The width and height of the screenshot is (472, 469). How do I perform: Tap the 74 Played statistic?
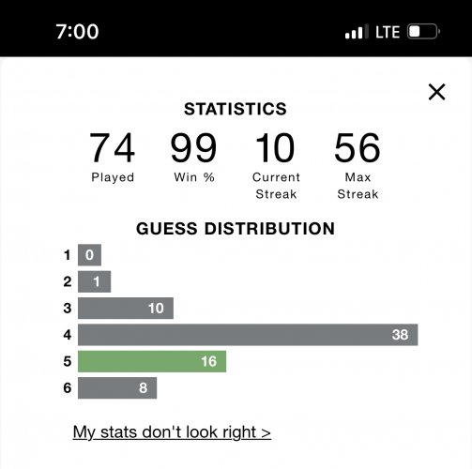pos(113,157)
